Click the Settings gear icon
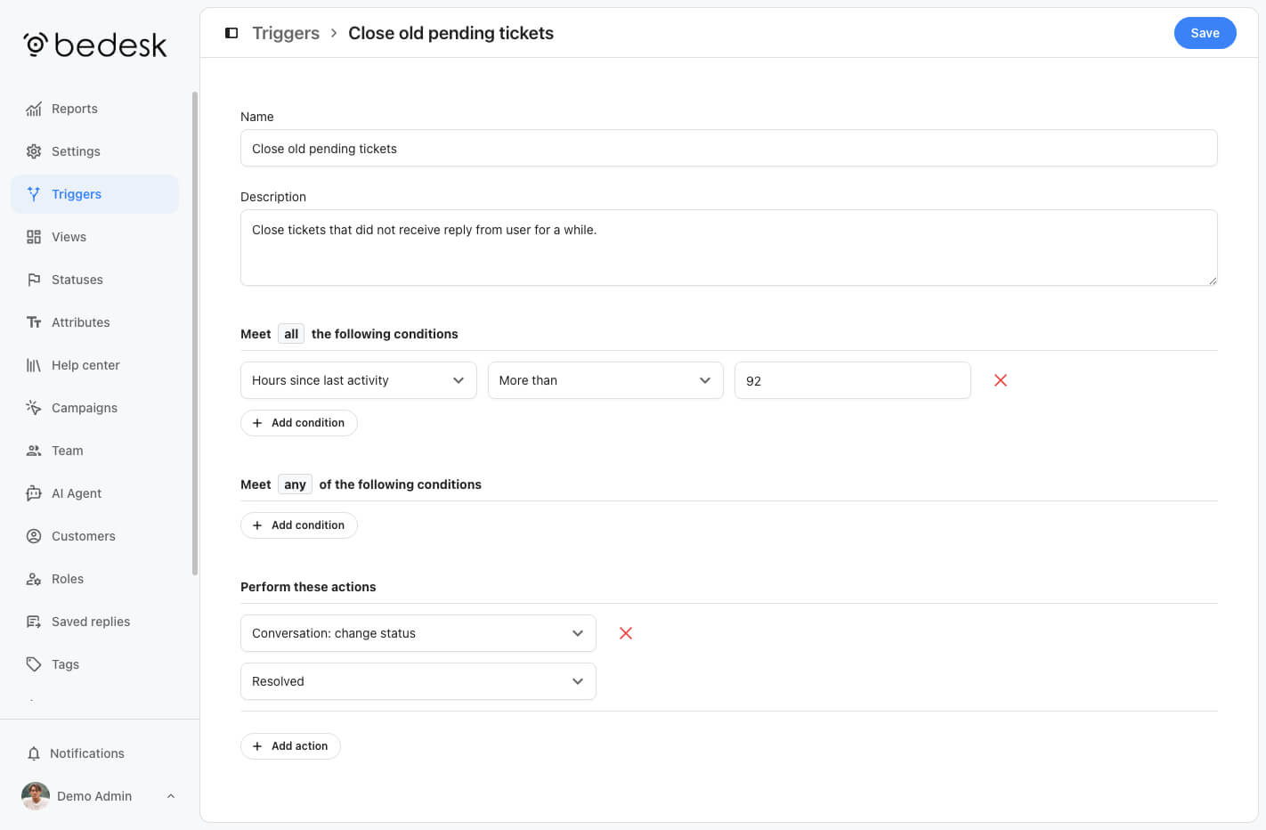Image resolution: width=1266 pixels, height=830 pixels. click(34, 151)
